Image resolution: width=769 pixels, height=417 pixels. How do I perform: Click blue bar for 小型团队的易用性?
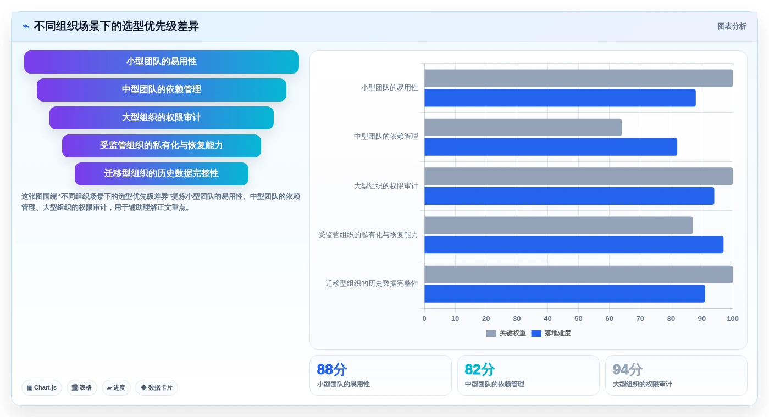pos(560,98)
